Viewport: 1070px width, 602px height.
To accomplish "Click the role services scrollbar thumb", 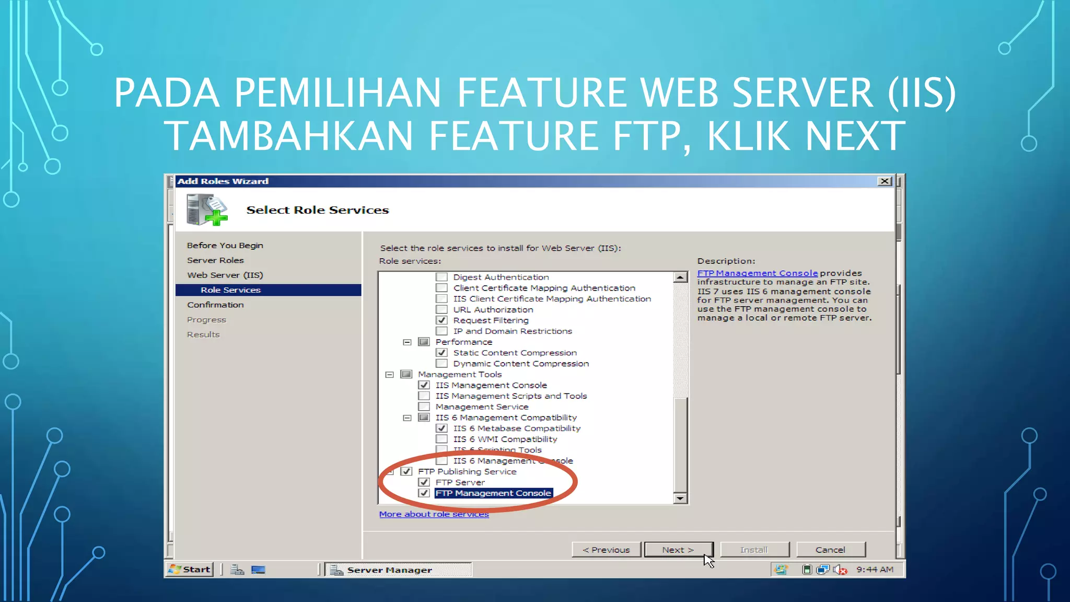I will pyautogui.click(x=680, y=444).
